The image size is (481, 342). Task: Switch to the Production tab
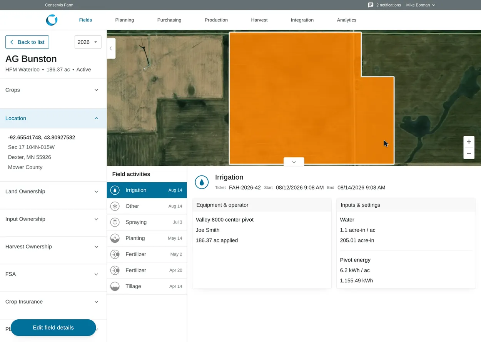point(216,20)
